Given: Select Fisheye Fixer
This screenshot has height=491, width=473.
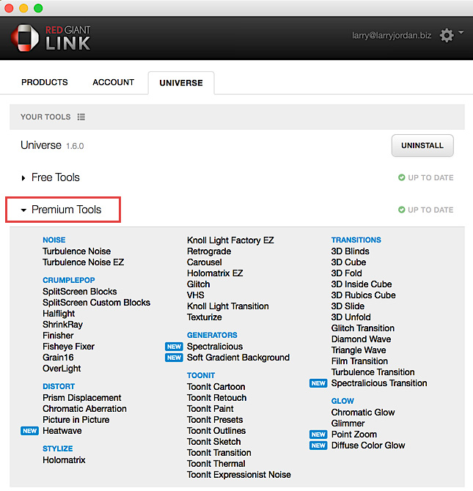Looking at the screenshot, I should (x=69, y=347).
